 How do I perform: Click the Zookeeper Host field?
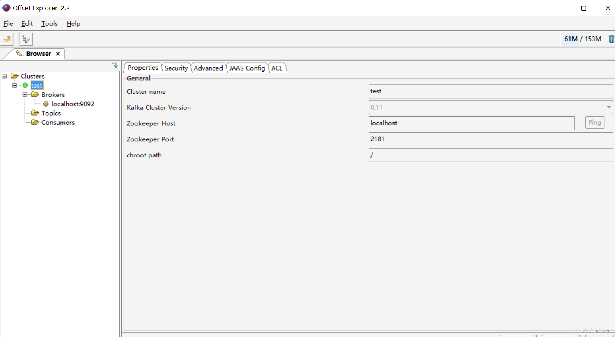471,123
